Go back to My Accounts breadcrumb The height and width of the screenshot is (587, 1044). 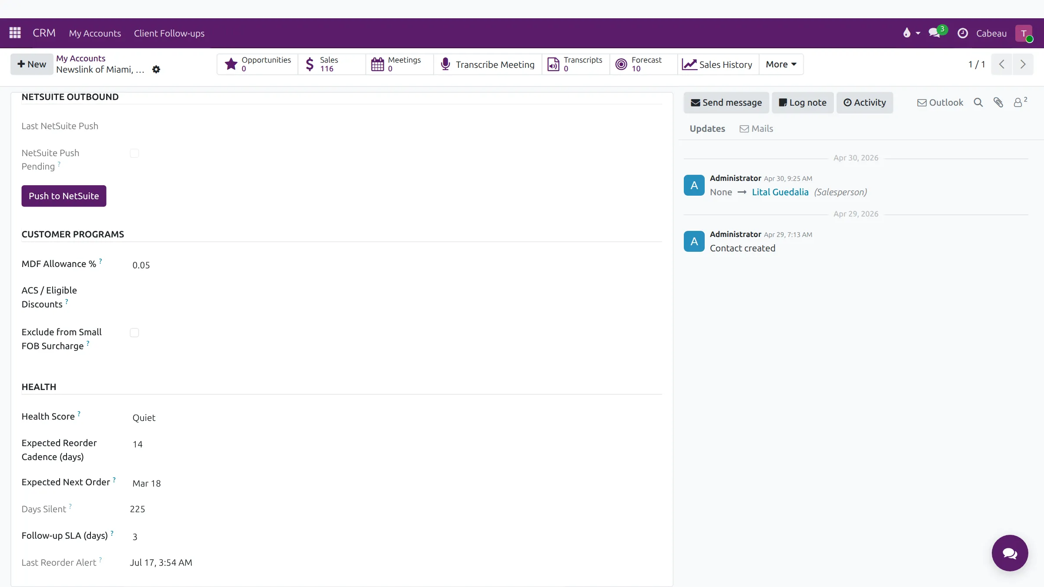(81, 58)
